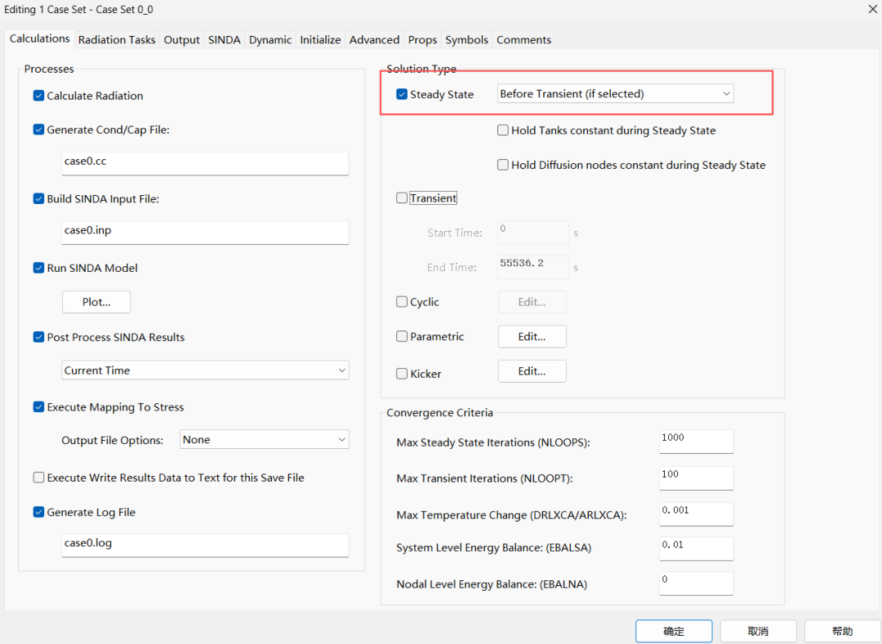Enable the Transient solution checkbox
The image size is (882, 644).
(x=402, y=198)
